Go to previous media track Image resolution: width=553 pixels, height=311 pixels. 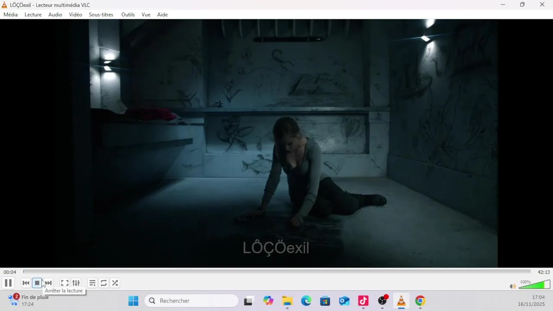tap(26, 283)
